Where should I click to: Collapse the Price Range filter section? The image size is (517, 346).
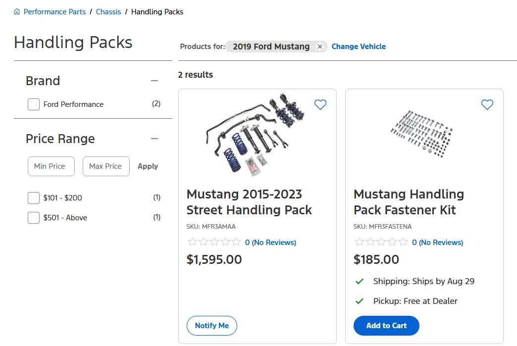(x=155, y=139)
